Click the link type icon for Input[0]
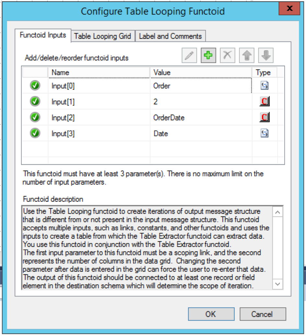 [265, 85]
